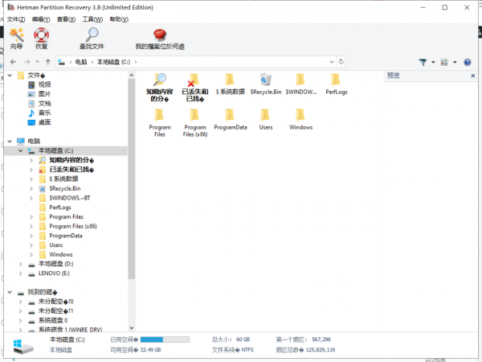Open recent locations dropdown beside forward arrow
The image size is (482, 362).
point(37,62)
